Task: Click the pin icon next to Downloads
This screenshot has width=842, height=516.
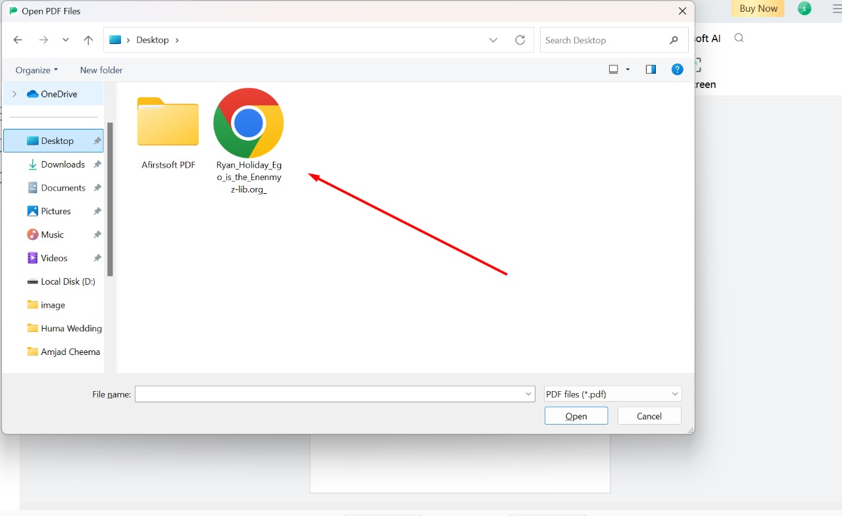Action: [97, 164]
